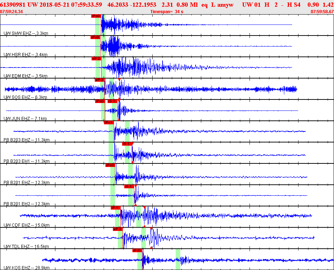Click the start time 07:59:24.34
334x270 pixels.
pyautogui.click(x=11, y=11)
